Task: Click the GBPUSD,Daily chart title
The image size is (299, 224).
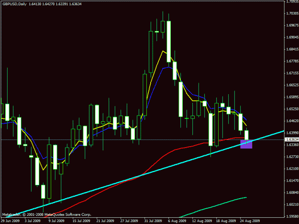Action: tap(14, 4)
